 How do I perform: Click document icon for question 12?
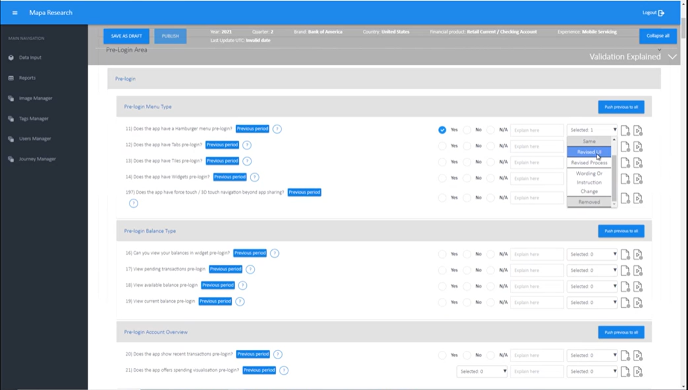click(x=625, y=147)
